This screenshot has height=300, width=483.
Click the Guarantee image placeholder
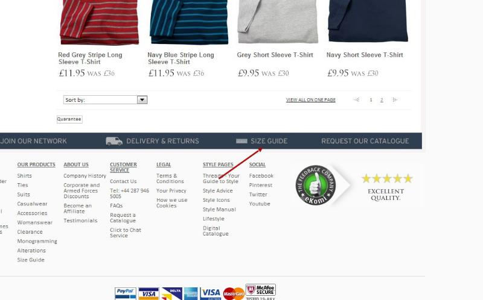click(x=69, y=119)
